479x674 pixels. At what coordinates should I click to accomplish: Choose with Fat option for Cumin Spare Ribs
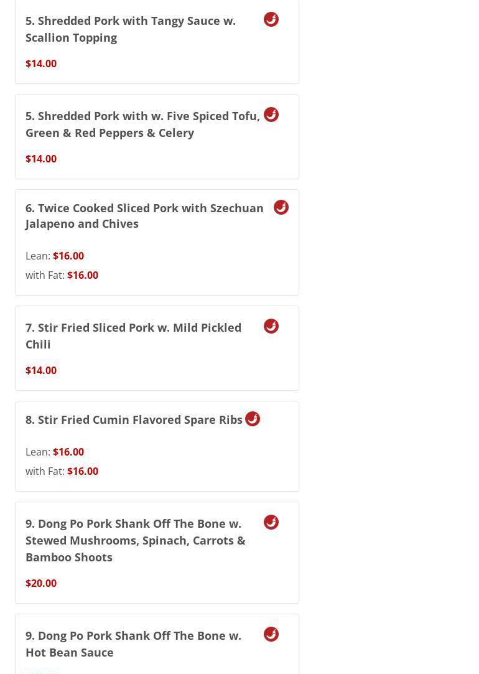tap(62, 471)
